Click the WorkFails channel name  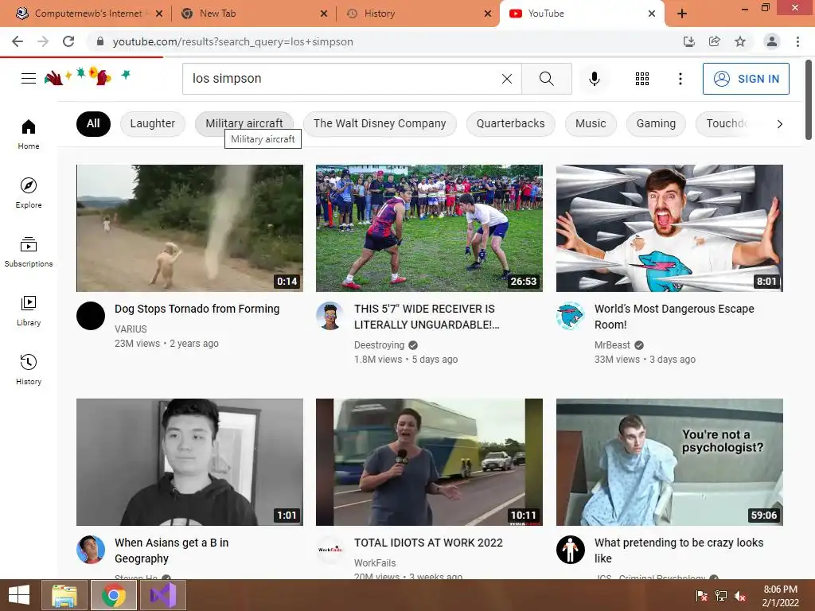pos(375,562)
